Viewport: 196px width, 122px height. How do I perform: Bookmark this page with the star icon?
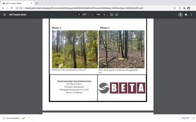pos(175,8)
